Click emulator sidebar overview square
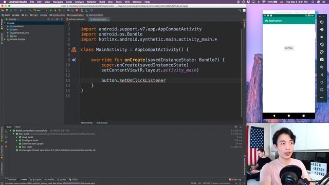The width and height of the screenshot is (329, 185). pyautogui.click(x=322, y=90)
